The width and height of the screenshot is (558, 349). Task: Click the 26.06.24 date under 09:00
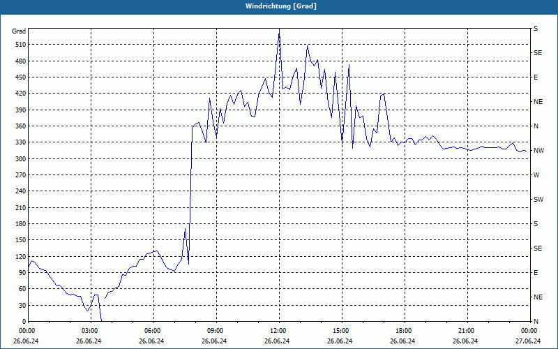click(214, 341)
